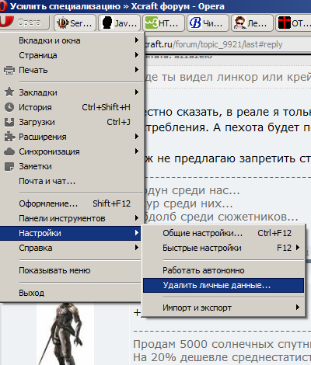This screenshot has height=365, width=311.
Task: Select the Почта и чат… menu item
Action: [72, 181]
